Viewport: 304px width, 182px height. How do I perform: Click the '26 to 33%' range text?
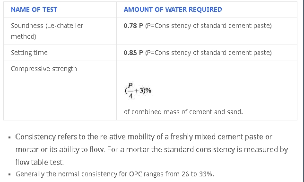(197, 174)
